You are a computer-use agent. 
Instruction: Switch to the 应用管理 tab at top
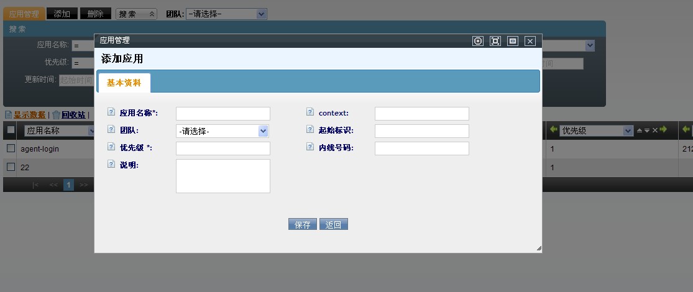(24, 14)
